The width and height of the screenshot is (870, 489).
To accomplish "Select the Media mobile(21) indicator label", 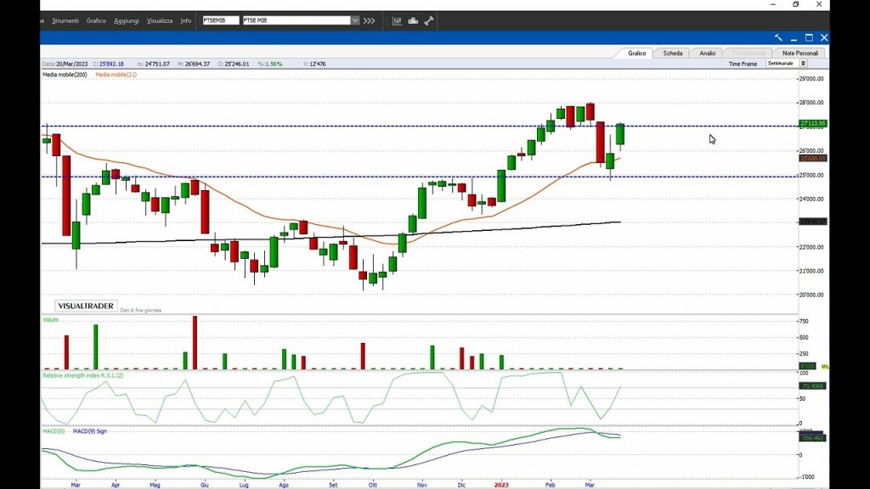I will click(x=116, y=75).
